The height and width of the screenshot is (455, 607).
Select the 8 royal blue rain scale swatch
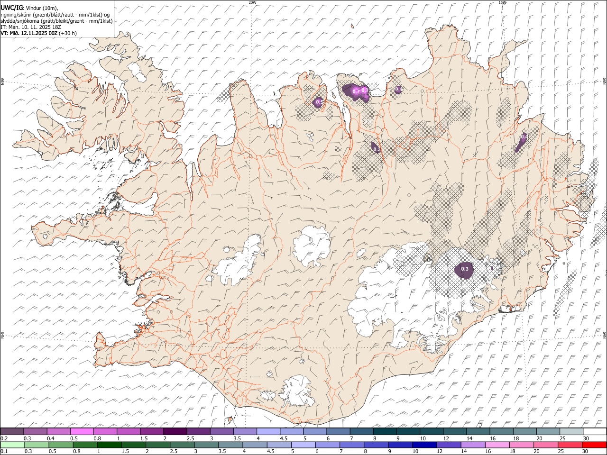pos(376,445)
